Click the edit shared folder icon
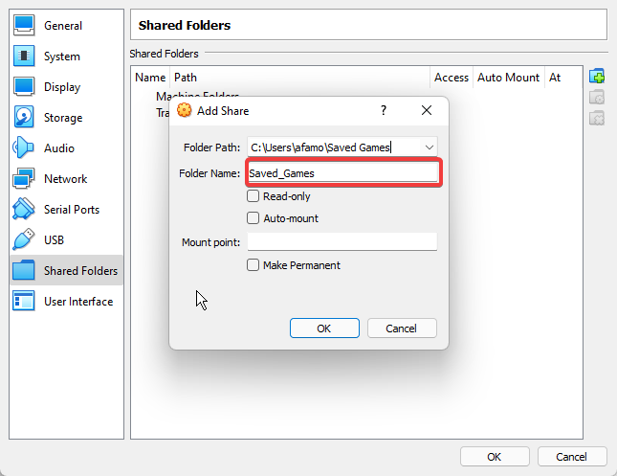The width and height of the screenshot is (617, 476). tap(597, 97)
